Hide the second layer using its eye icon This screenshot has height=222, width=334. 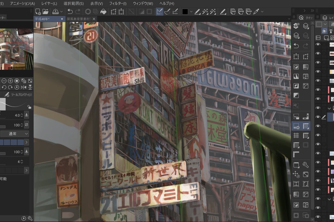pos(318,53)
